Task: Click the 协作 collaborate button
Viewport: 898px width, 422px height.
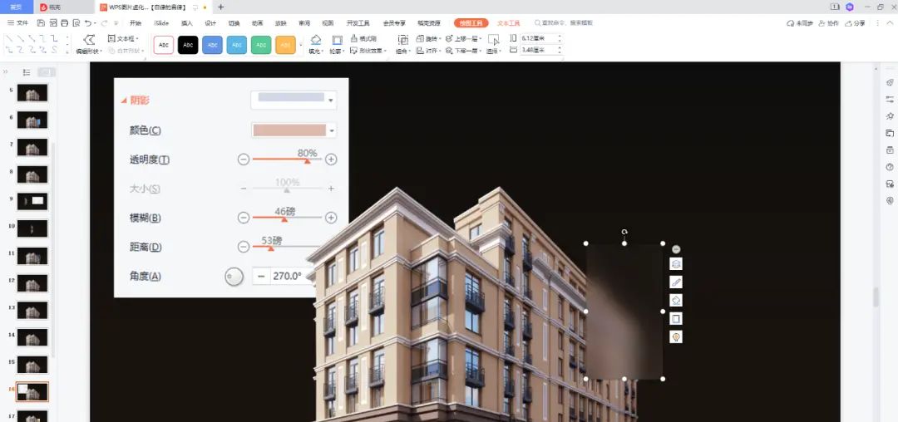Action: click(x=829, y=23)
